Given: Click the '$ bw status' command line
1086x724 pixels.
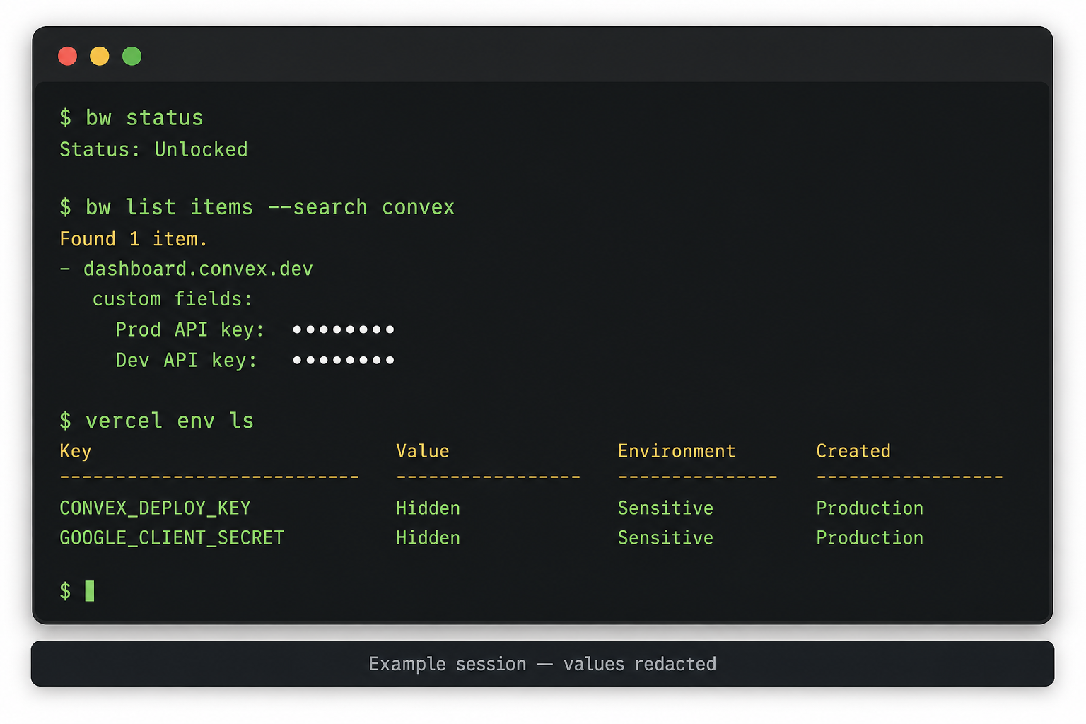Looking at the screenshot, I should click(132, 117).
